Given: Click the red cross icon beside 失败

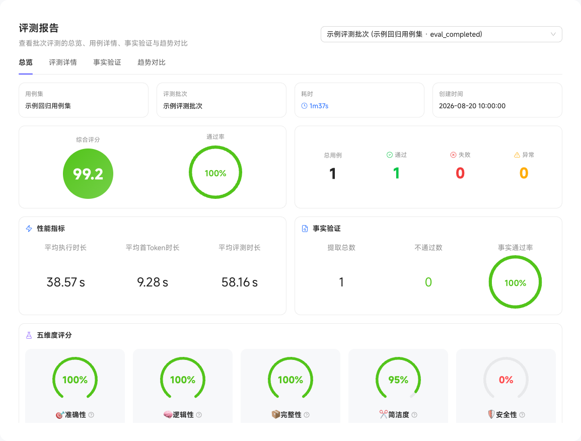Looking at the screenshot, I should [453, 155].
